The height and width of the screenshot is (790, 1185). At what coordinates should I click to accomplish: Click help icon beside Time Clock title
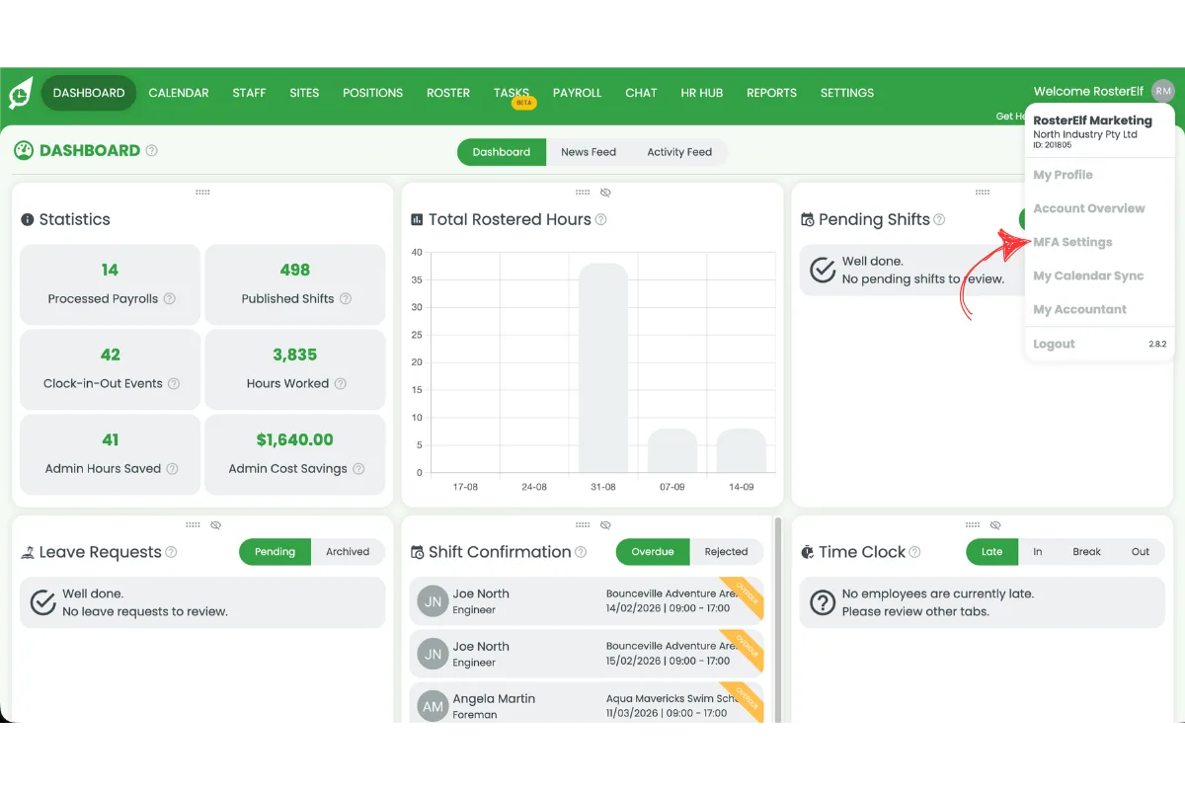coord(915,552)
